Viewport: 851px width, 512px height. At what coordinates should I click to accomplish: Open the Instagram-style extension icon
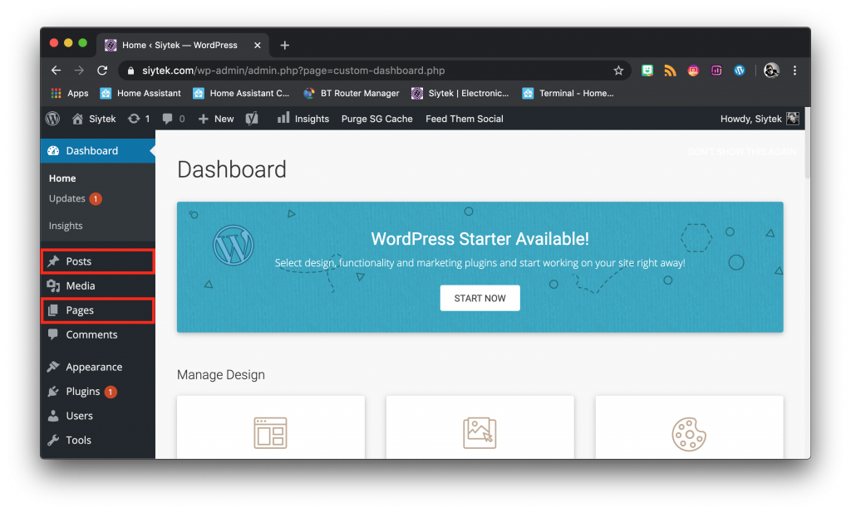coord(693,71)
